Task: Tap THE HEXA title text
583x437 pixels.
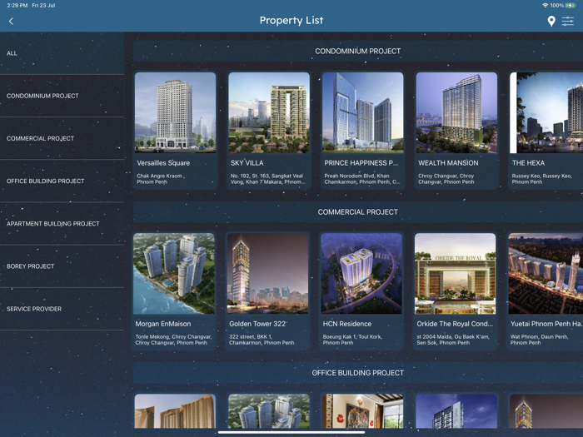Action: 528,163
